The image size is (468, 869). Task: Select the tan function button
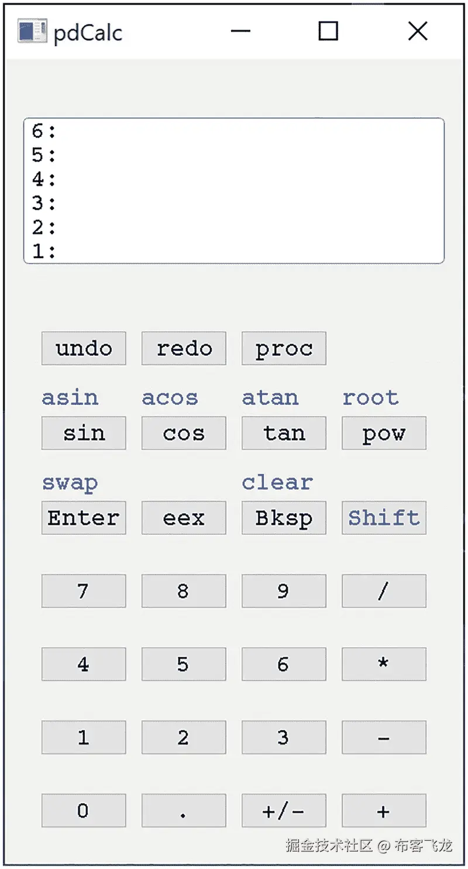[283, 433]
